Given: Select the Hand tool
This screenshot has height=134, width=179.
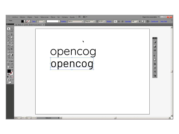Looking at the screenshot, I should click(9, 67).
